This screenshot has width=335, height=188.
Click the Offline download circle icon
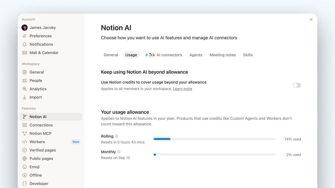point(25,175)
